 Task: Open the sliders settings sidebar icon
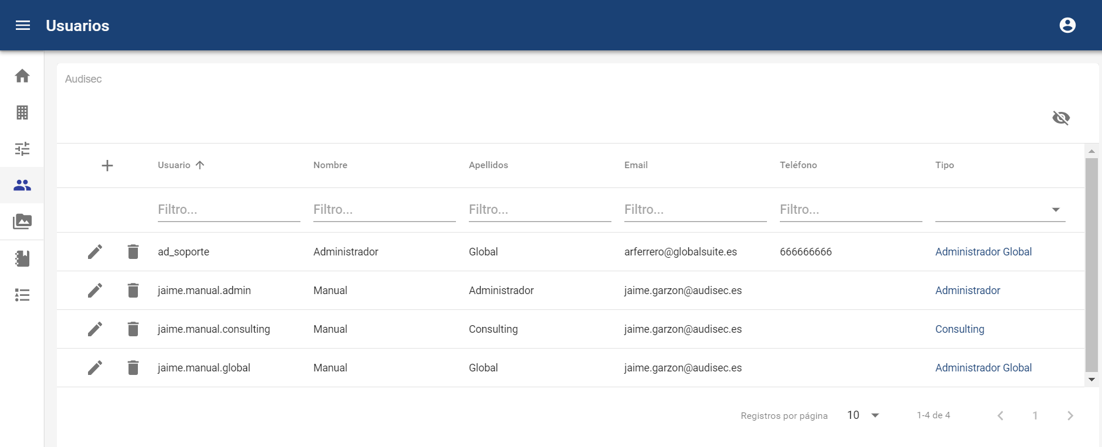point(22,149)
